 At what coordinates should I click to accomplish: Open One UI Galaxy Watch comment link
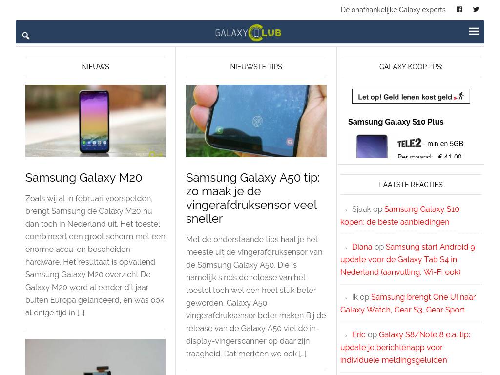coord(408,303)
